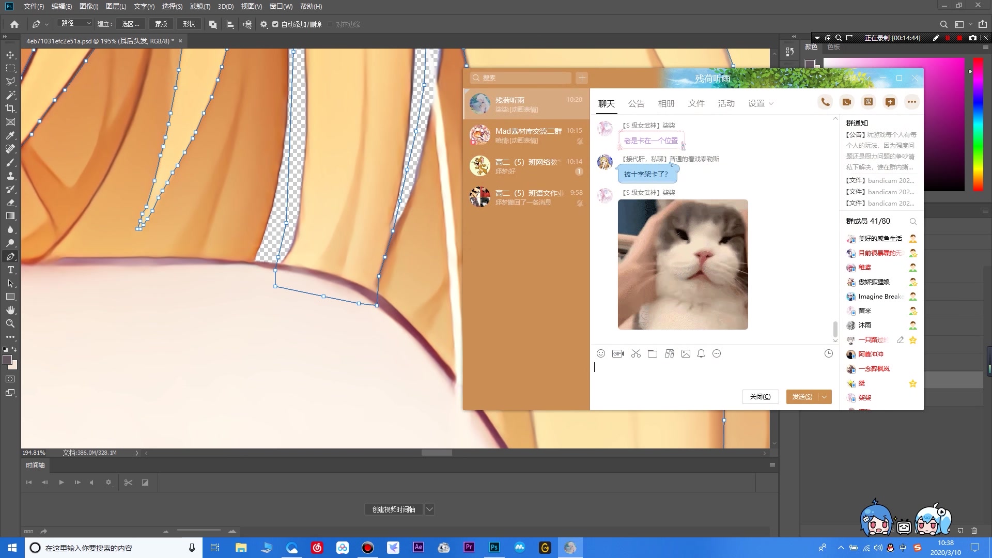Image resolution: width=992 pixels, height=558 pixels.
Task: Reset default foreground and background colors
Action: 5,350
